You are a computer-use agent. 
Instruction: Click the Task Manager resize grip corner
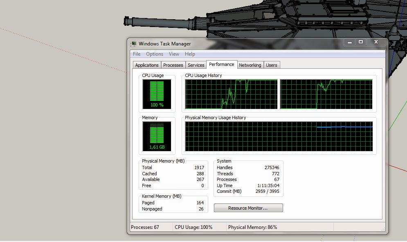383,229
